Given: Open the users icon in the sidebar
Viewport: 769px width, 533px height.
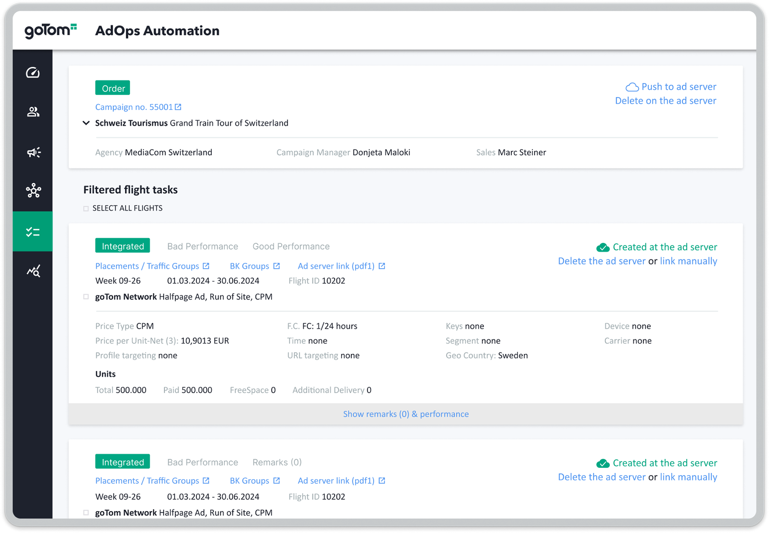Looking at the screenshot, I should [33, 112].
